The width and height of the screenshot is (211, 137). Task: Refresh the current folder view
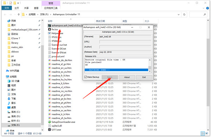[184, 14]
